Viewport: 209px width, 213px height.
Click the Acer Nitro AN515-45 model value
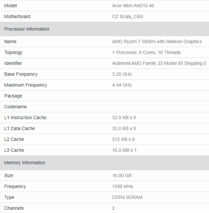pyautogui.click(x=133, y=6)
